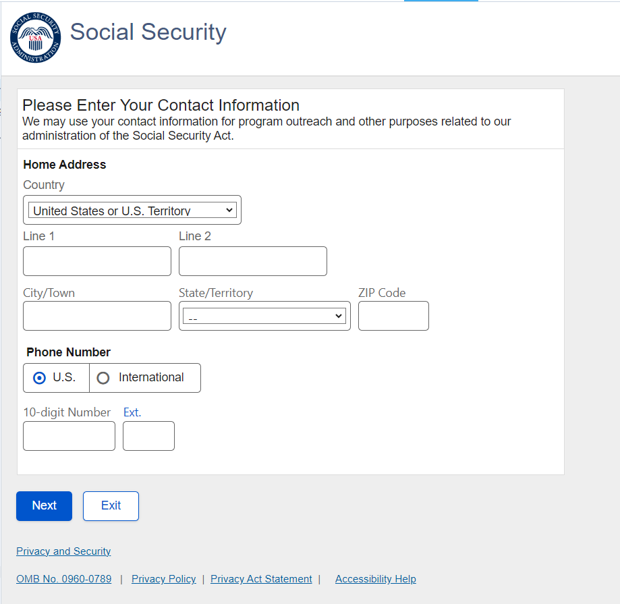The image size is (620, 604).
Task: Click the Ext. extension field
Action: (148, 436)
